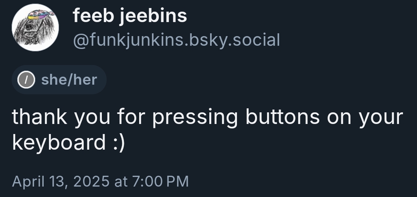The height and width of the screenshot is (197, 417).
Task: Click the year "2025" in the timestamp
Action: tap(91, 181)
